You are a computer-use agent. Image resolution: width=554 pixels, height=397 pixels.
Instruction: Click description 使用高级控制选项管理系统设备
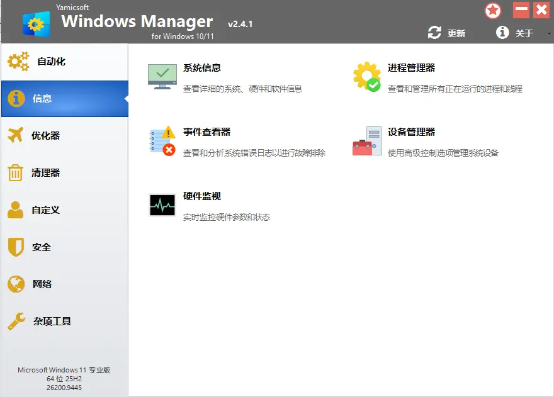pos(443,153)
